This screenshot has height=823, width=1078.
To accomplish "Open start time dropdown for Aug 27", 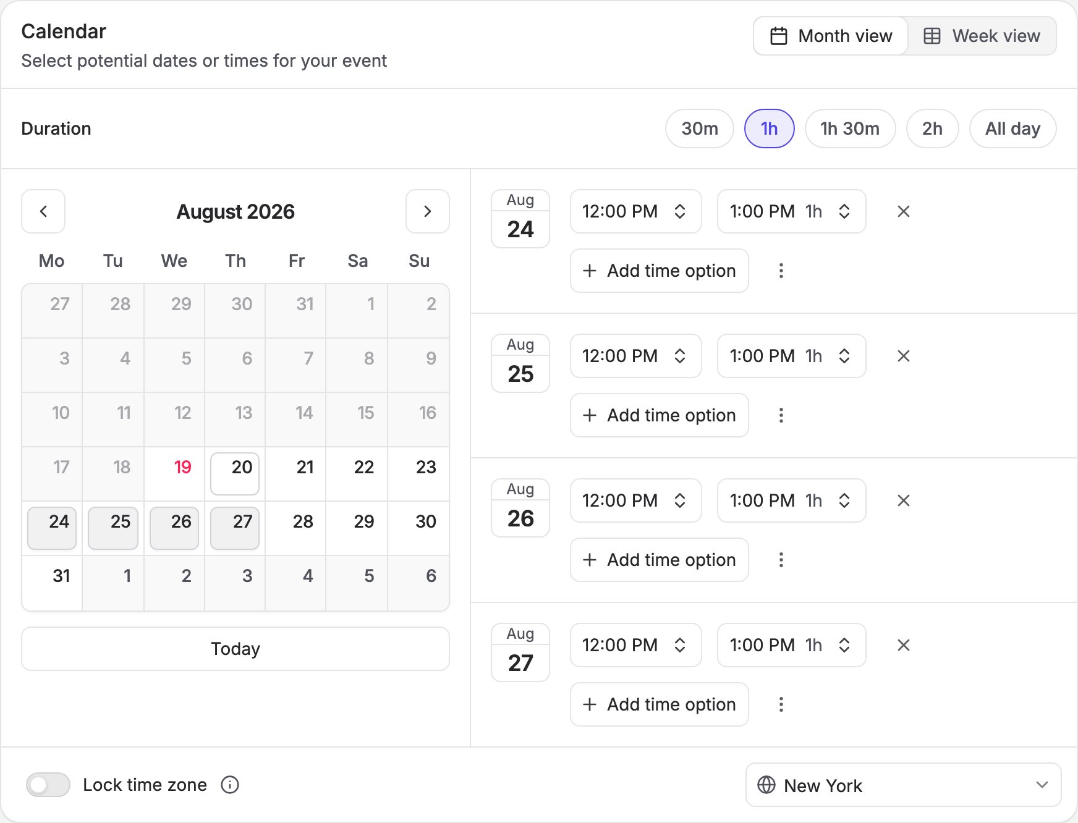I will (636, 645).
